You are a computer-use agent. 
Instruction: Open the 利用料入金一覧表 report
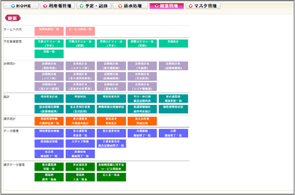80,177
